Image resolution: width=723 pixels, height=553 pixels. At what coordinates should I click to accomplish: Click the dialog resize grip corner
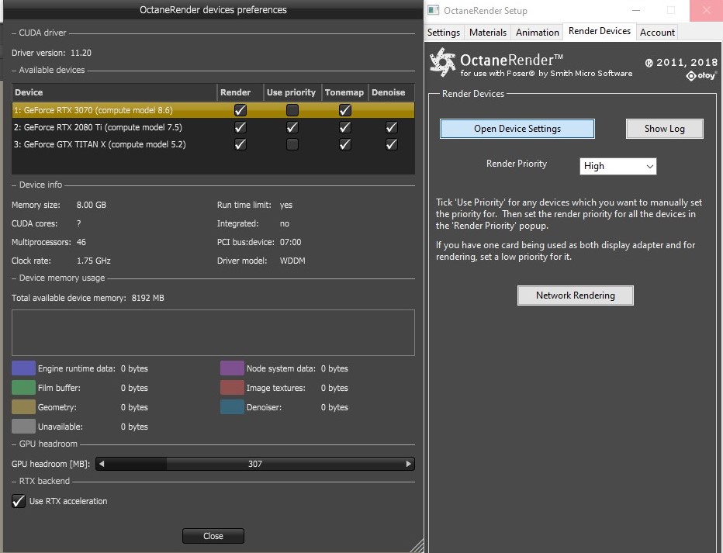click(x=417, y=546)
